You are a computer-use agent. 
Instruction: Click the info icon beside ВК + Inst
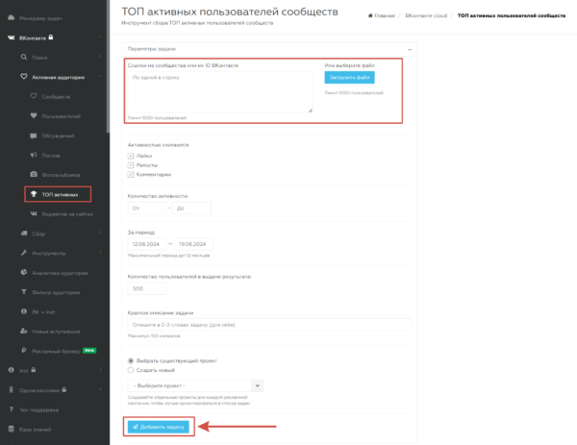[24, 311]
